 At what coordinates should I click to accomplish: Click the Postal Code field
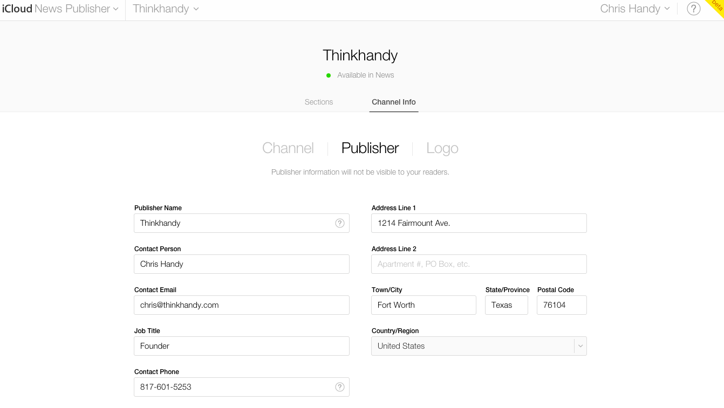coord(562,305)
